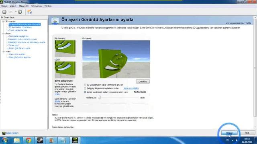
Task: Click the TR language indicator in tray
Action: [x=227, y=140]
